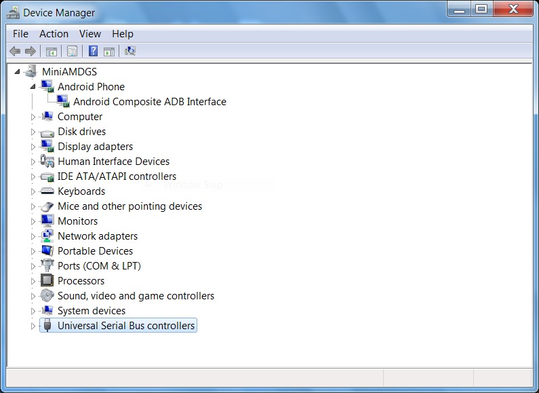Click the Show/Hide Action Pane toolbar icon

click(x=109, y=52)
